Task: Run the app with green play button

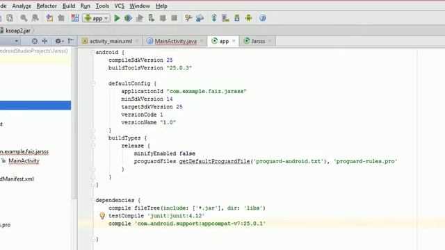Action: tap(117, 18)
